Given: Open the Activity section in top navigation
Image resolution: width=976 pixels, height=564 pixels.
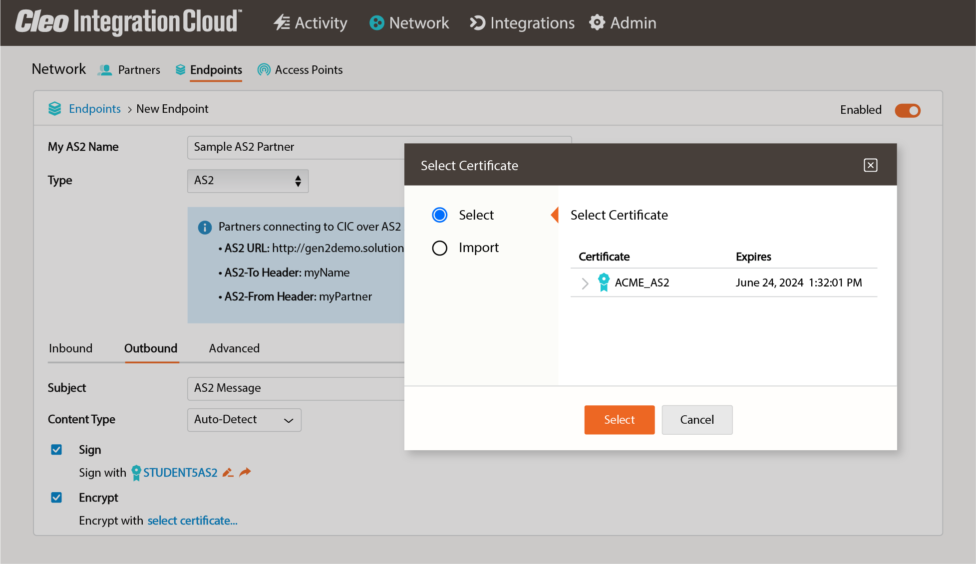Looking at the screenshot, I should click(310, 23).
